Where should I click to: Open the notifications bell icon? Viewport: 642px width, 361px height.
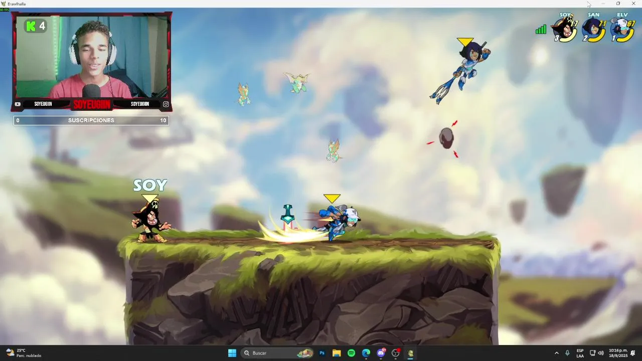pyautogui.click(x=633, y=353)
